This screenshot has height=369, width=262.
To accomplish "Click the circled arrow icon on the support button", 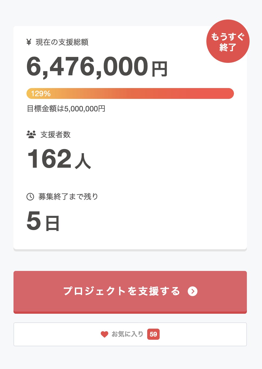I will pyautogui.click(x=193, y=291).
